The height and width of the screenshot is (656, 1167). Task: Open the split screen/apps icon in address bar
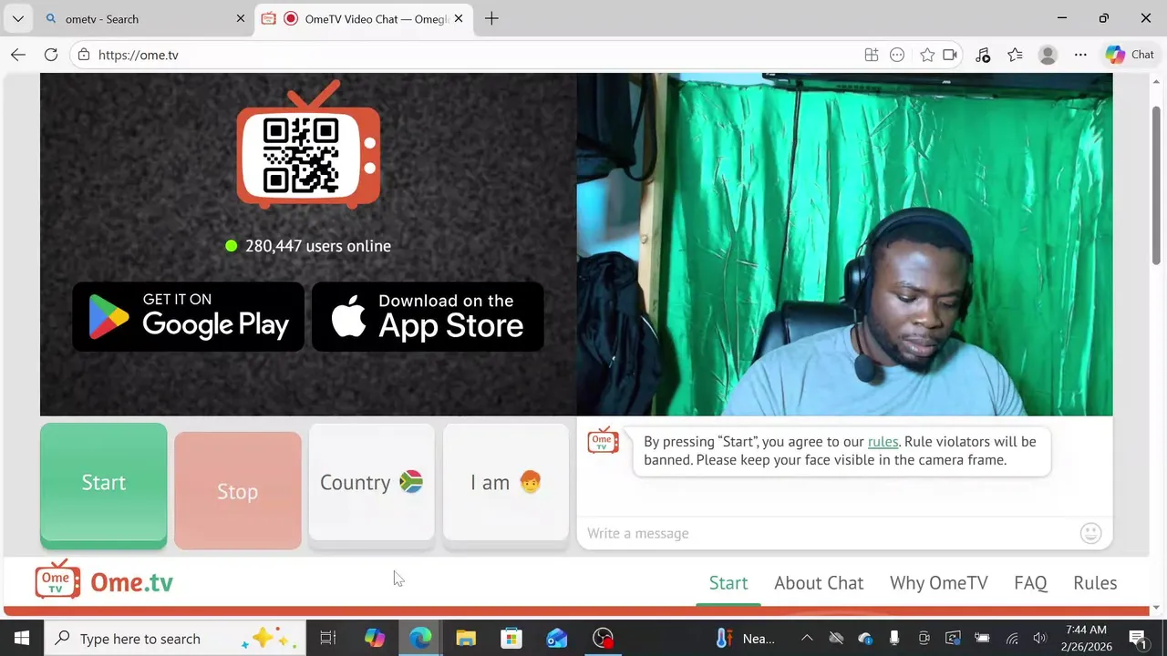pos(872,55)
